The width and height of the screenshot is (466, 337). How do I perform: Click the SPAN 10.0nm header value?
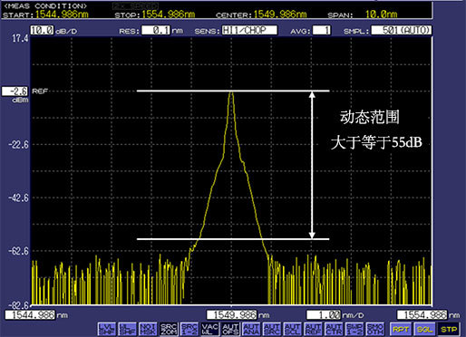point(382,14)
